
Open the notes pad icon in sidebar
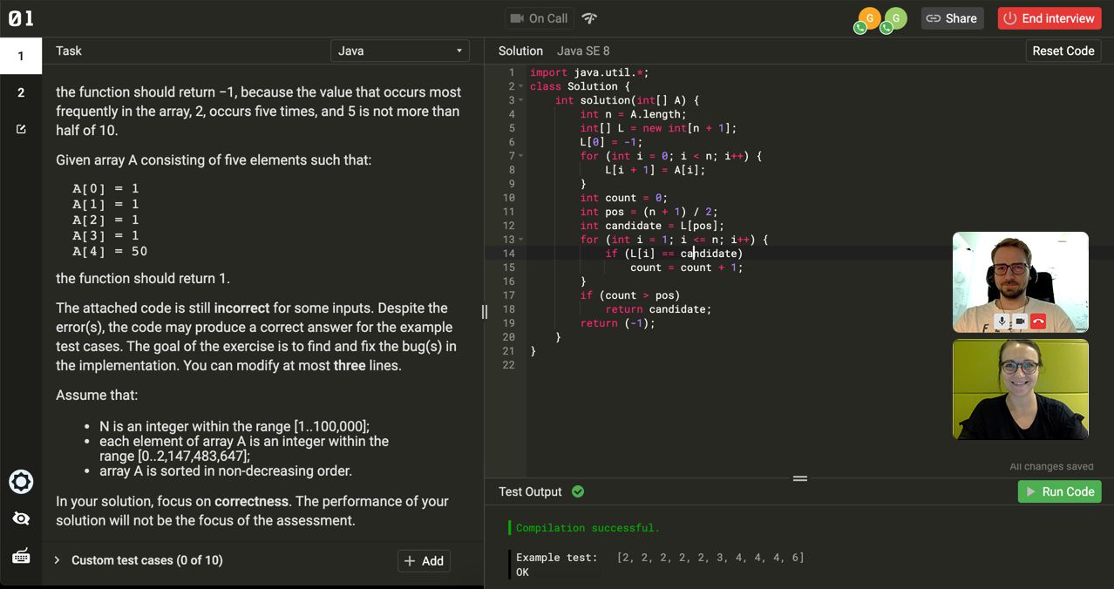21,130
